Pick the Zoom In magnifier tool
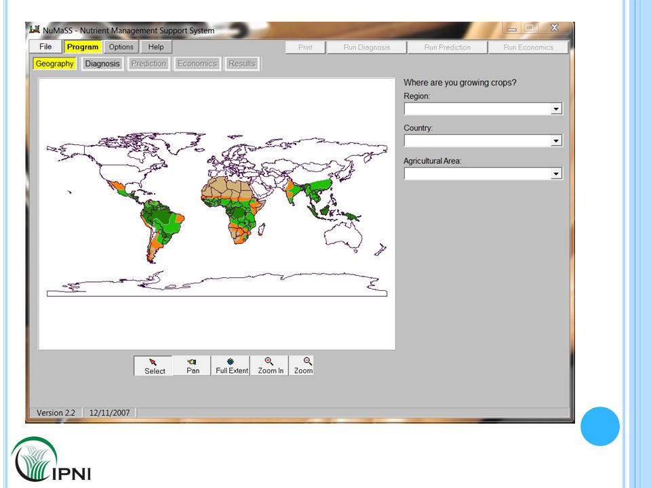This screenshot has width=651, height=488. [269, 365]
